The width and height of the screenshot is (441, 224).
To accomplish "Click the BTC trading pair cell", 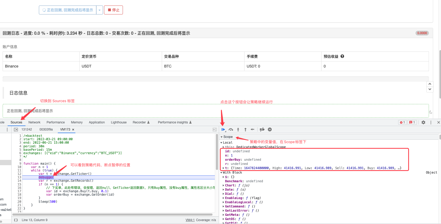I will click(203, 66).
